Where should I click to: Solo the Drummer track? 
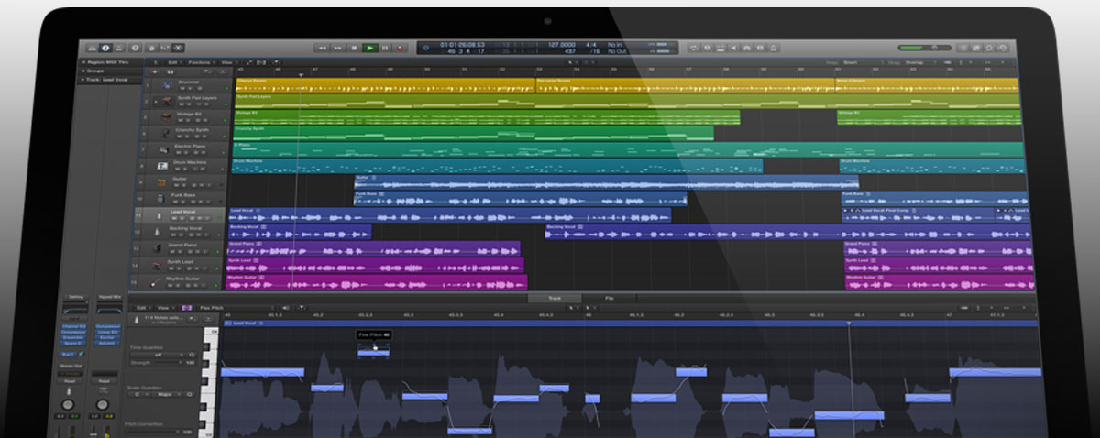(x=190, y=88)
